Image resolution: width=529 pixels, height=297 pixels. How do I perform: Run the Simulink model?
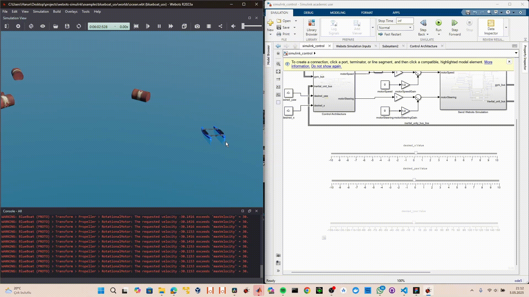[x=438, y=25]
